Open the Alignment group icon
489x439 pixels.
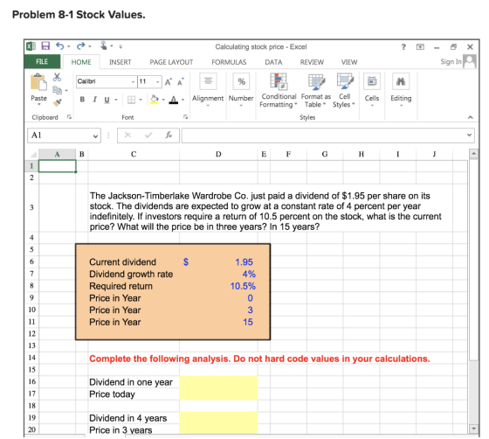click(208, 80)
